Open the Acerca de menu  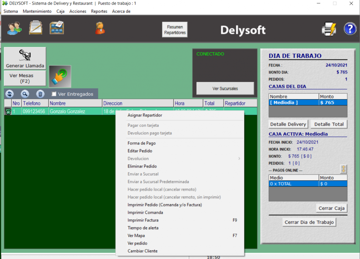click(121, 11)
